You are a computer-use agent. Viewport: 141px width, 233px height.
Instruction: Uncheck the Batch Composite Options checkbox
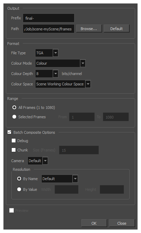9,132
